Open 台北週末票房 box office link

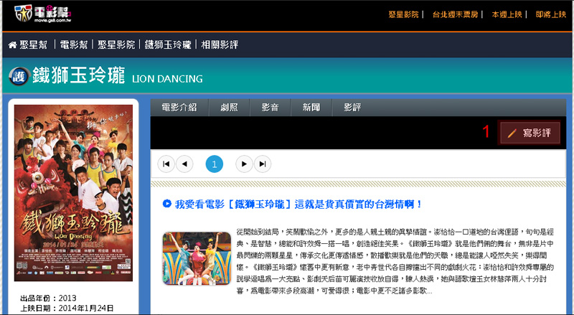click(x=456, y=14)
